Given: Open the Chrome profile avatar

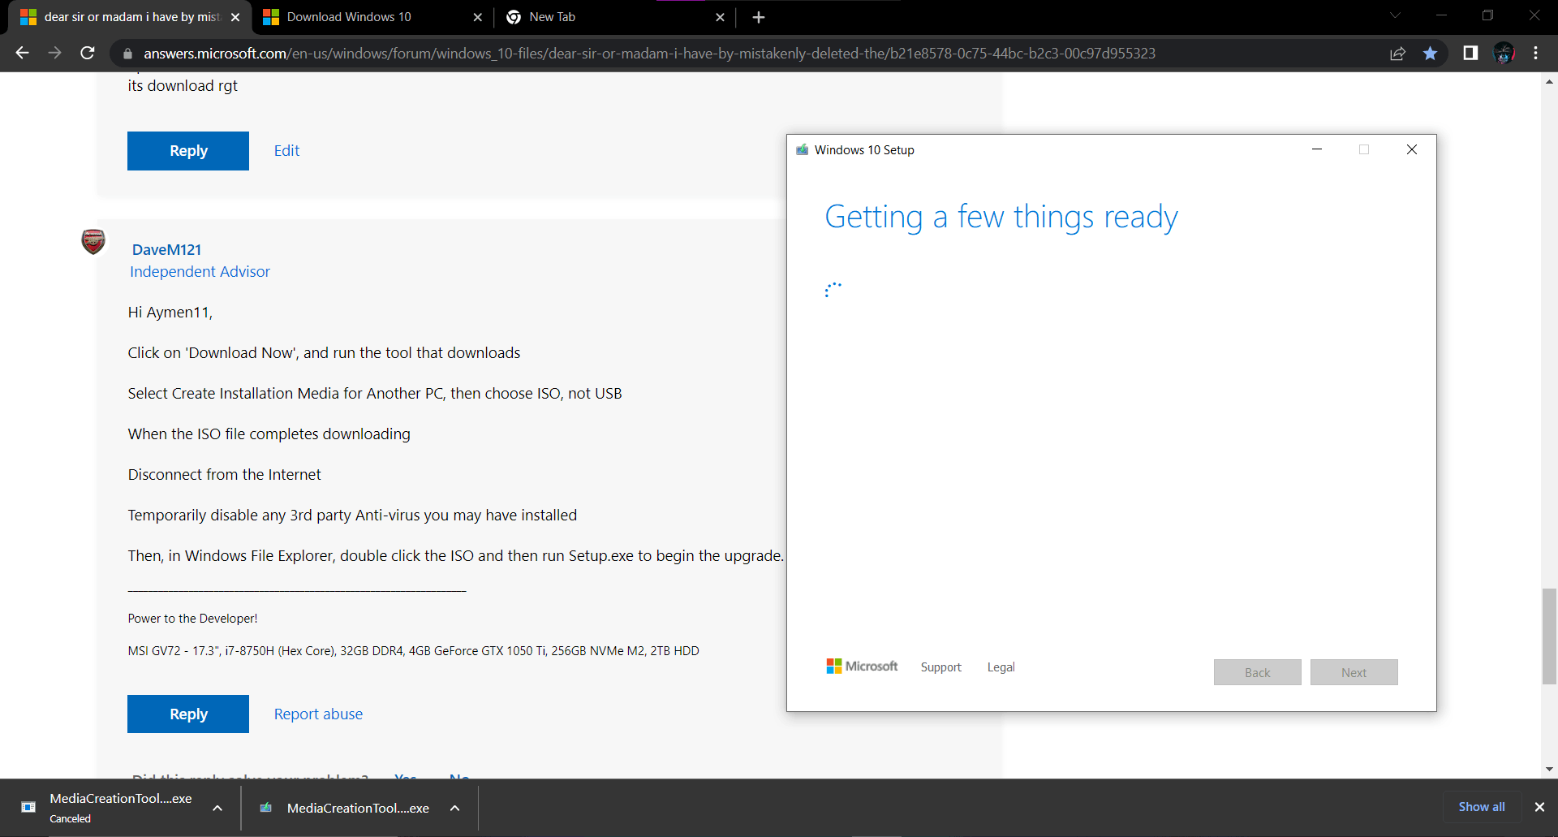Looking at the screenshot, I should (x=1504, y=53).
